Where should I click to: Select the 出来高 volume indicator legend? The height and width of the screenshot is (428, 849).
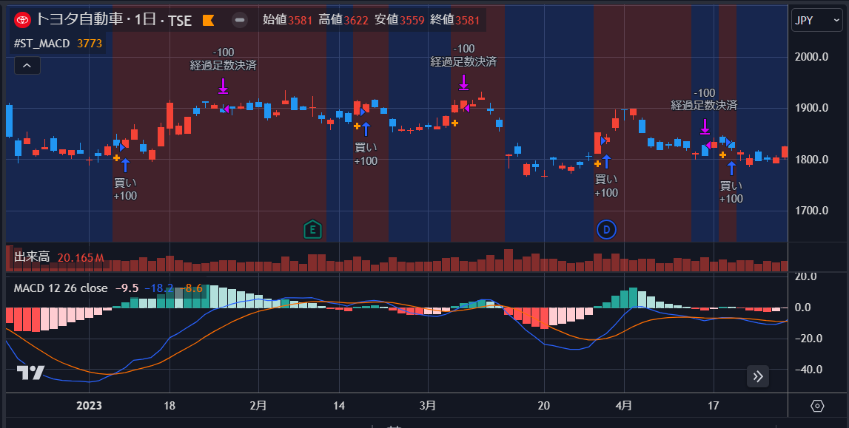click(x=32, y=257)
